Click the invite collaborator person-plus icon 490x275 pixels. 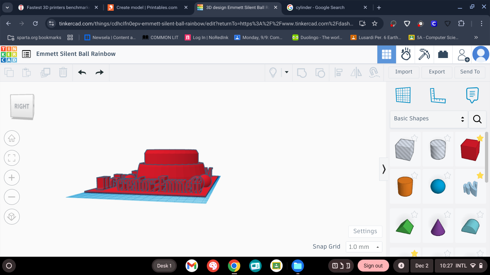point(462,55)
